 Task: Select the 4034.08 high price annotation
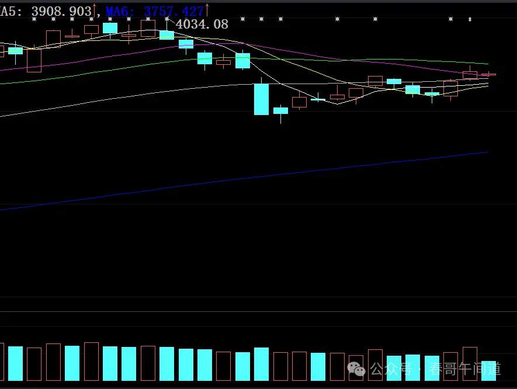click(x=202, y=24)
